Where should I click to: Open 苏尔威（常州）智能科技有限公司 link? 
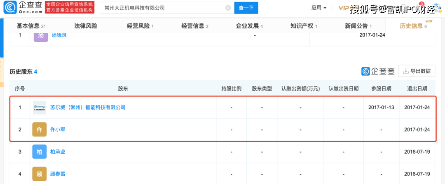click(87, 108)
